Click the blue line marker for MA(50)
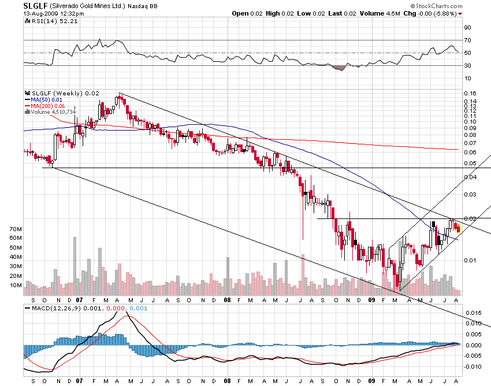This screenshot has width=491, height=386. [x=27, y=99]
